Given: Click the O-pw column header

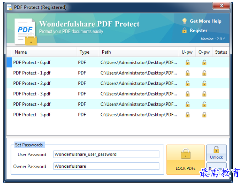Looking at the screenshot, I should click(204, 52).
